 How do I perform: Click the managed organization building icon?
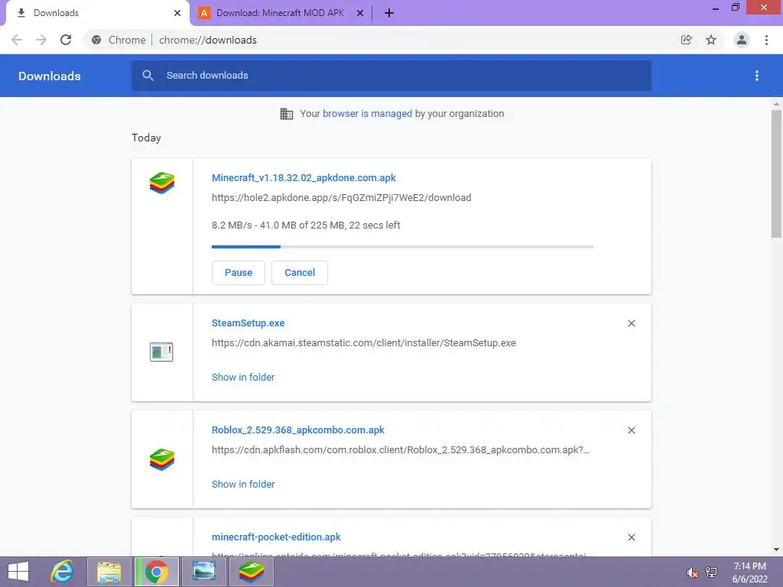point(287,114)
